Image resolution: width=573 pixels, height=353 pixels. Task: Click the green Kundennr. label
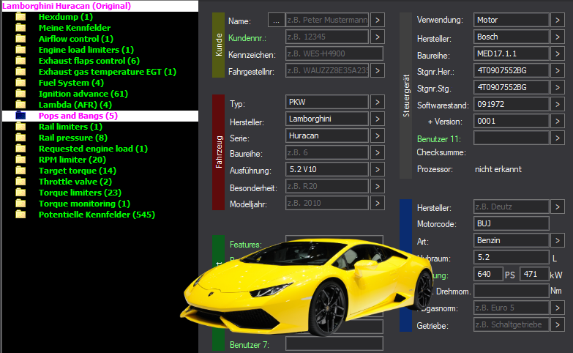pos(247,38)
